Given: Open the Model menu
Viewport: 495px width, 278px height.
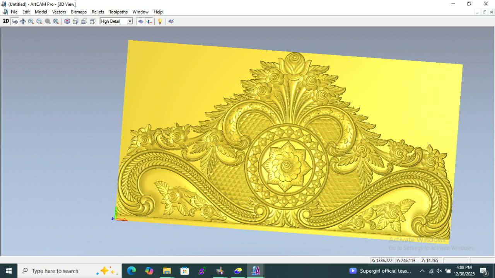Looking at the screenshot, I should click(x=41, y=12).
